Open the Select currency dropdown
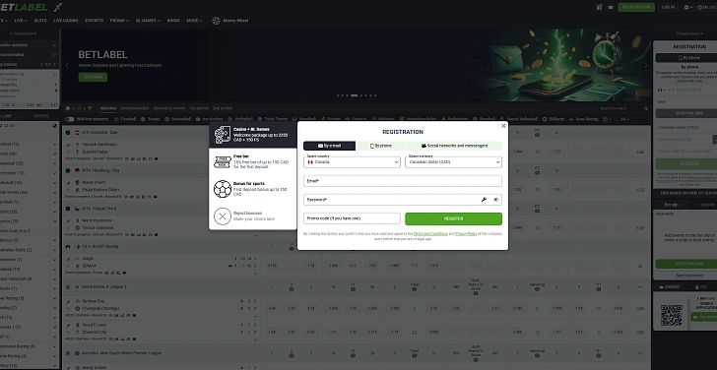The height and width of the screenshot is (370, 717). tap(453, 161)
